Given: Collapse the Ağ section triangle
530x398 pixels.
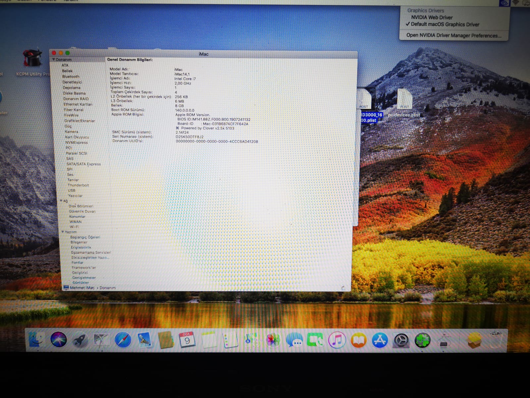Looking at the screenshot, I should [61, 201].
